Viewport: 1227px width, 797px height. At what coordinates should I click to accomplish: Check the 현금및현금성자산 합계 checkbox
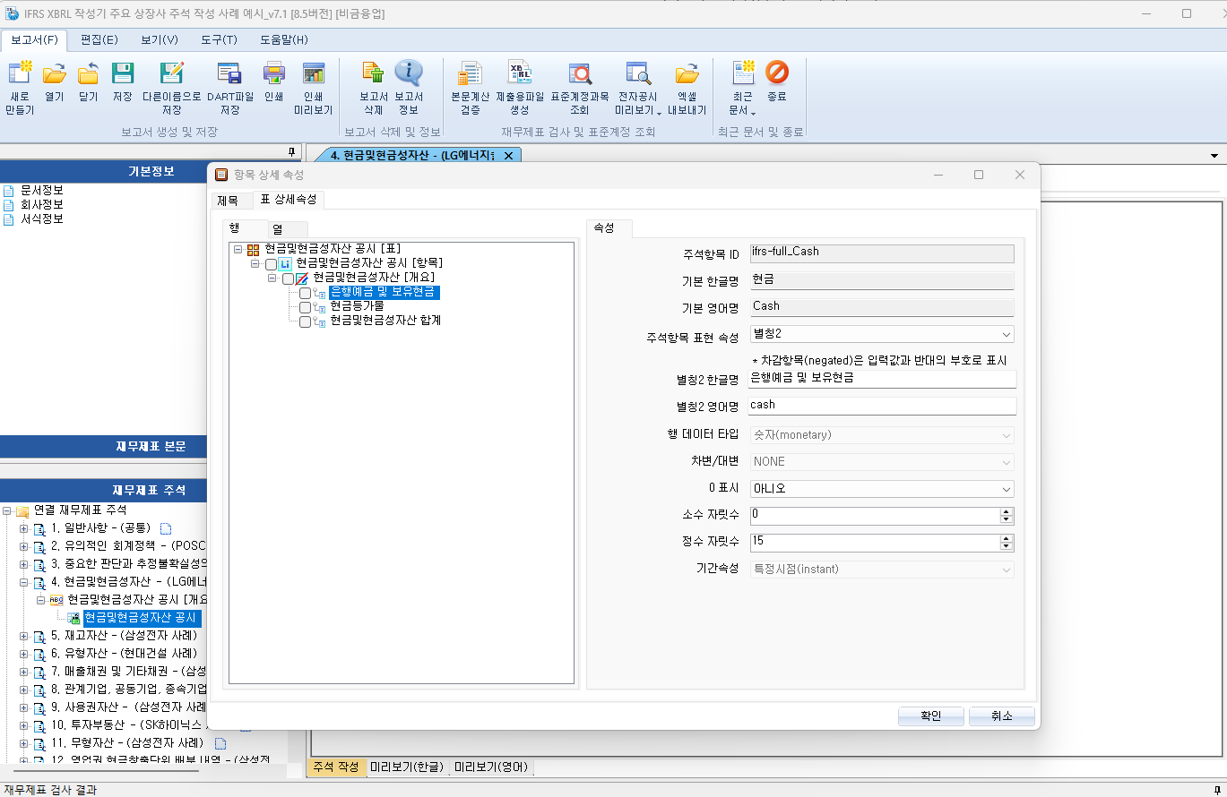[305, 321]
